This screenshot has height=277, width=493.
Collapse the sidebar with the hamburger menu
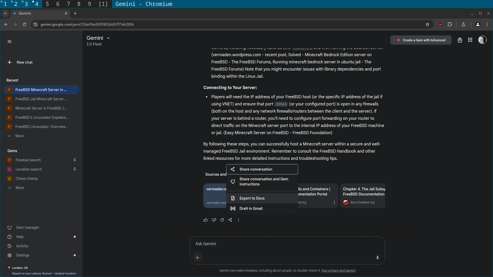coord(10,42)
